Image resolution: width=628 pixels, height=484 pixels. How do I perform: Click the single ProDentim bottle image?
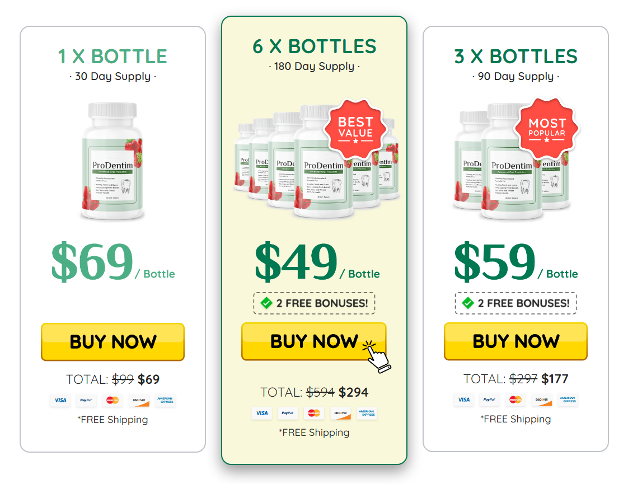coord(113,161)
